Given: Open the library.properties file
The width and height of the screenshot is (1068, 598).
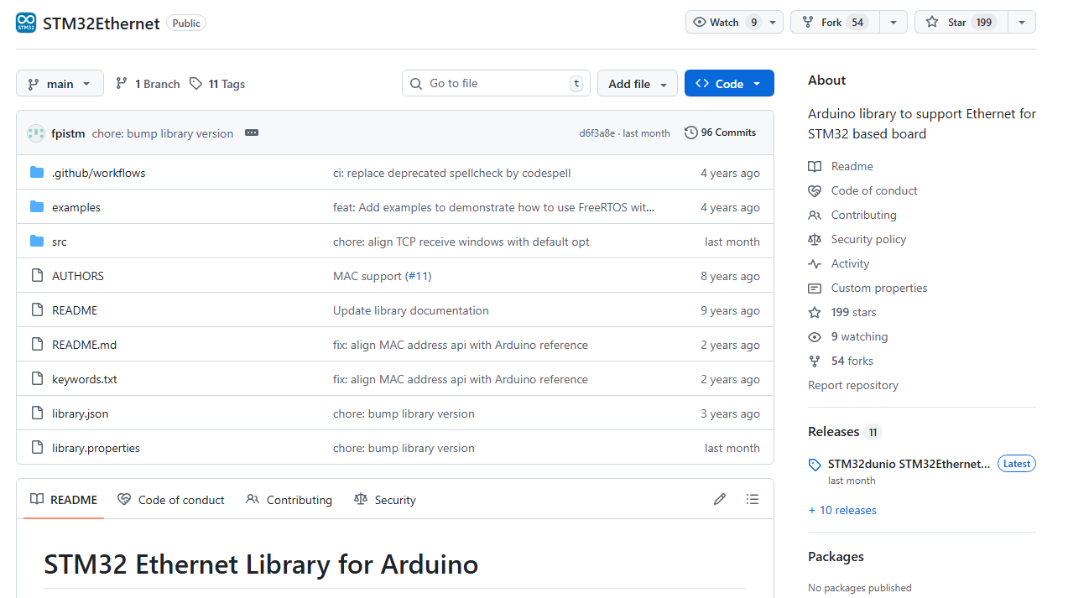Looking at the screenshot, I should pyautogui.click(x=96, y=448).
